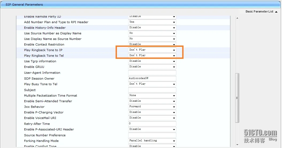282x148 pixels.
Task: Open Play Ringback Tone to IP dropdown
Action: (x=152, y=50)
